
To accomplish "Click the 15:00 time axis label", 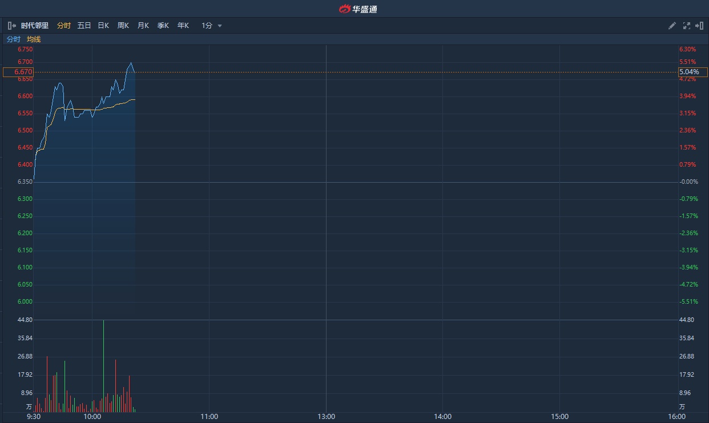I will click(x=560, y=417).
